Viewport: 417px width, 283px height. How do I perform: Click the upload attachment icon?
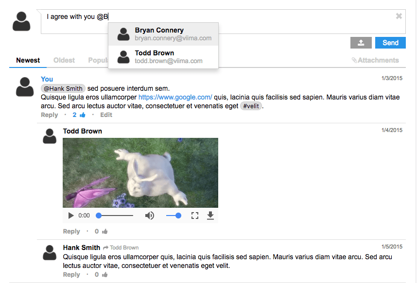click(361, 43)
